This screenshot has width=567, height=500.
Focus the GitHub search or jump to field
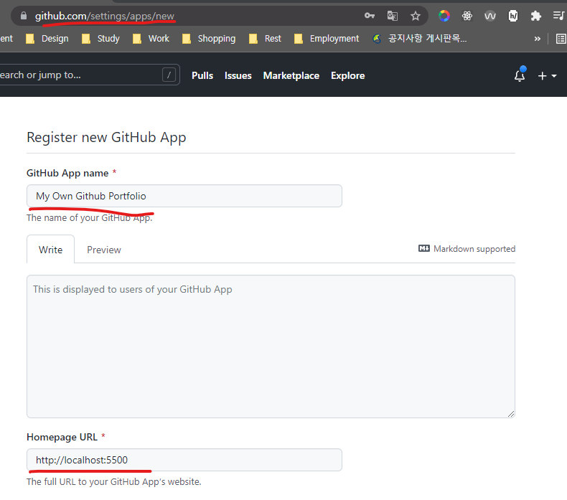tap(89, 75)
